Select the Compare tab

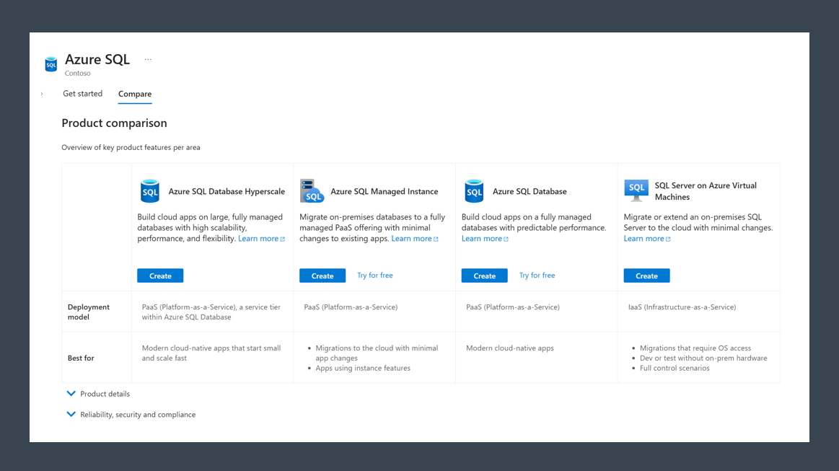[x=134, y=94]
